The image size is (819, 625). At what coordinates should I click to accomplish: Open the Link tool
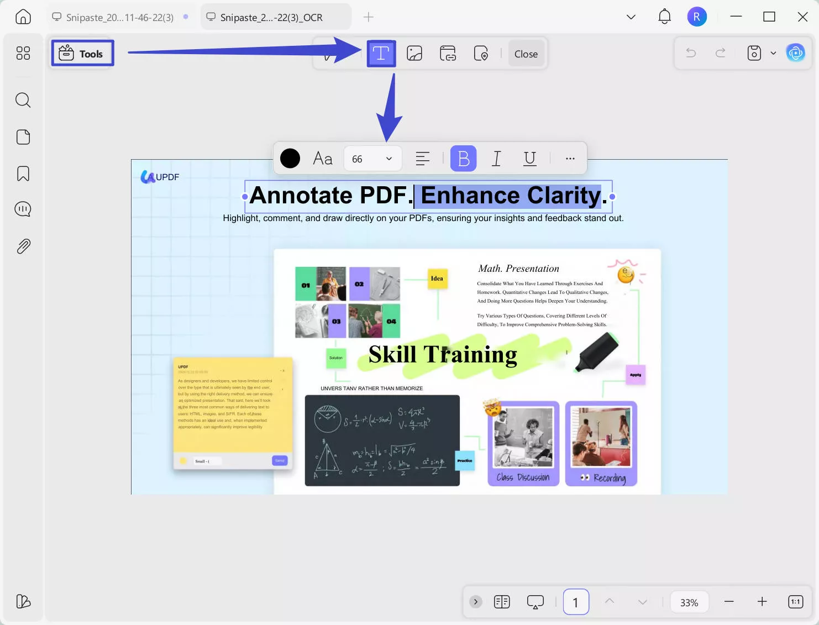tap(448, 53)
